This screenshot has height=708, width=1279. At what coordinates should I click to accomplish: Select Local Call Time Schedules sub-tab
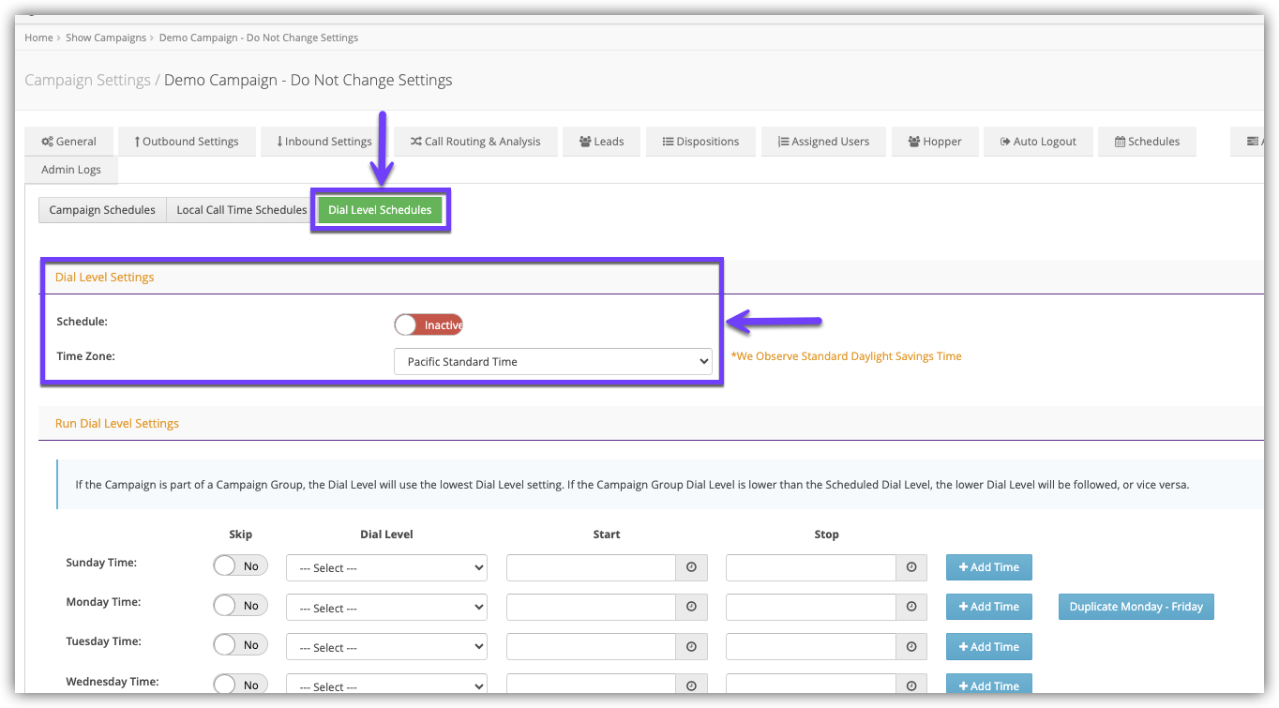pyautogui.click(x=241, y=210)
